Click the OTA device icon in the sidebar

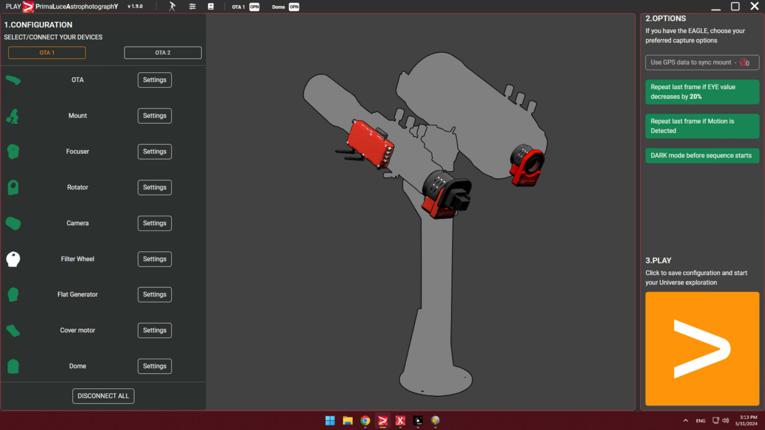13,80
